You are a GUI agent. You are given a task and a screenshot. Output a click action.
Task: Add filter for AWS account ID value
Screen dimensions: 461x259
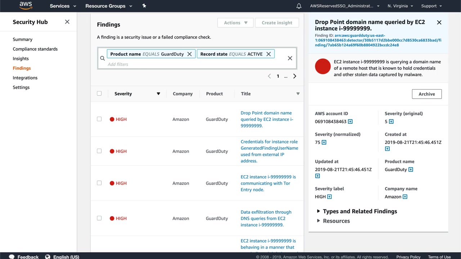point(350,122)
